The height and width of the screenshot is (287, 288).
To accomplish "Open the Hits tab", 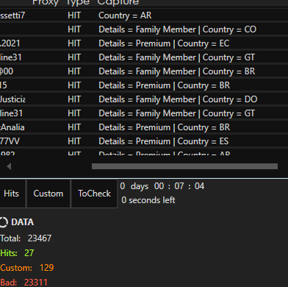I will (12, 194).
